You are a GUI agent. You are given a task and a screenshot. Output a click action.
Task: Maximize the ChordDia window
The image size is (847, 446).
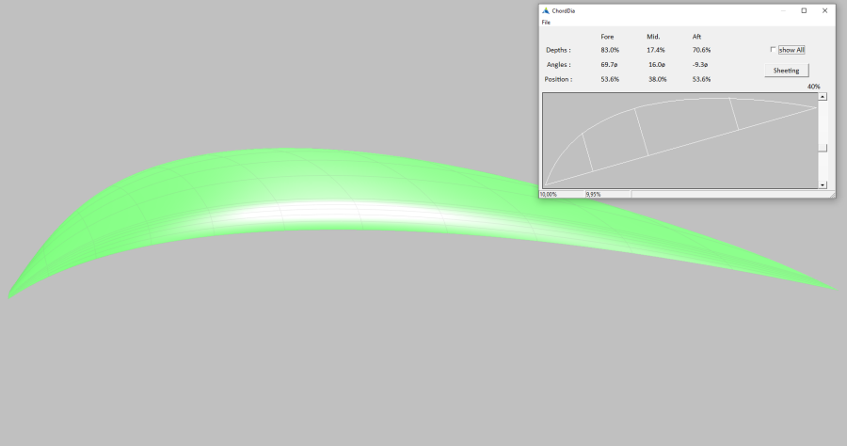coord(804,10)
